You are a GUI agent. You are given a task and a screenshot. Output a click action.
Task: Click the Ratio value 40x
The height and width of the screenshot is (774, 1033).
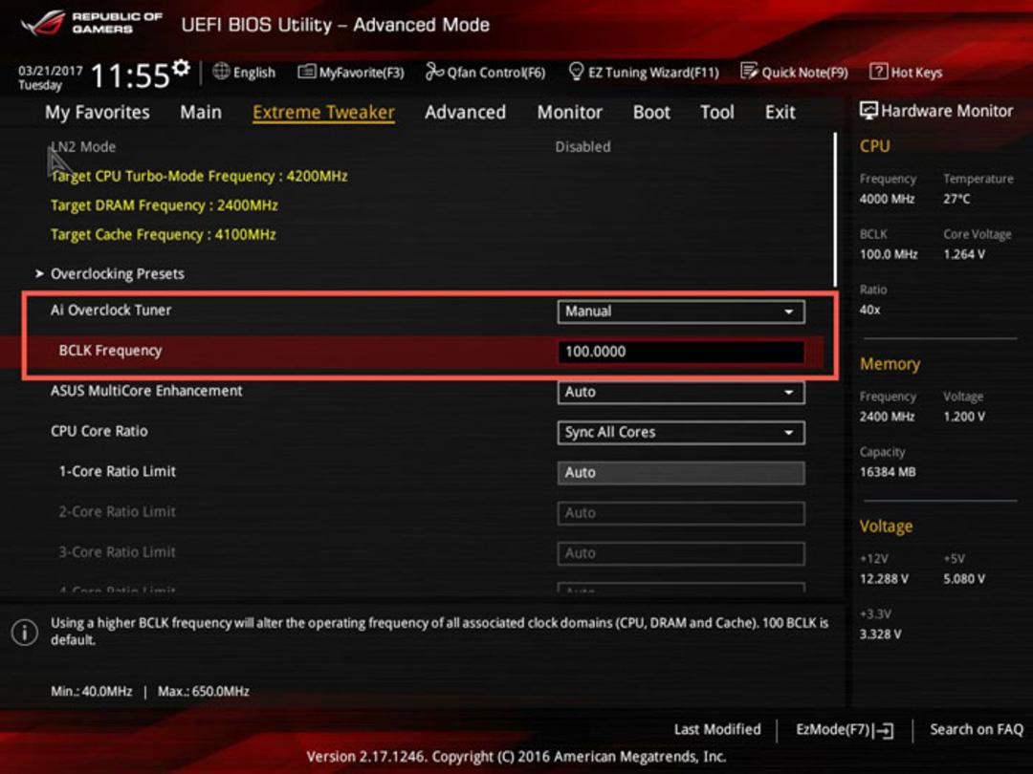coord(869,310)
